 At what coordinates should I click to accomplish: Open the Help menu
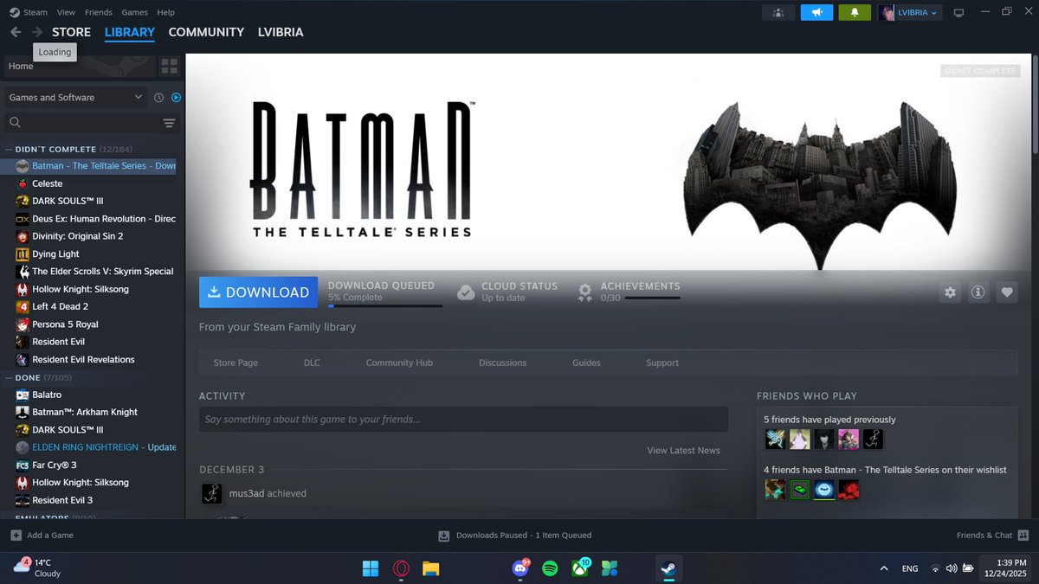pyautogui.click(x=165, y=12)
